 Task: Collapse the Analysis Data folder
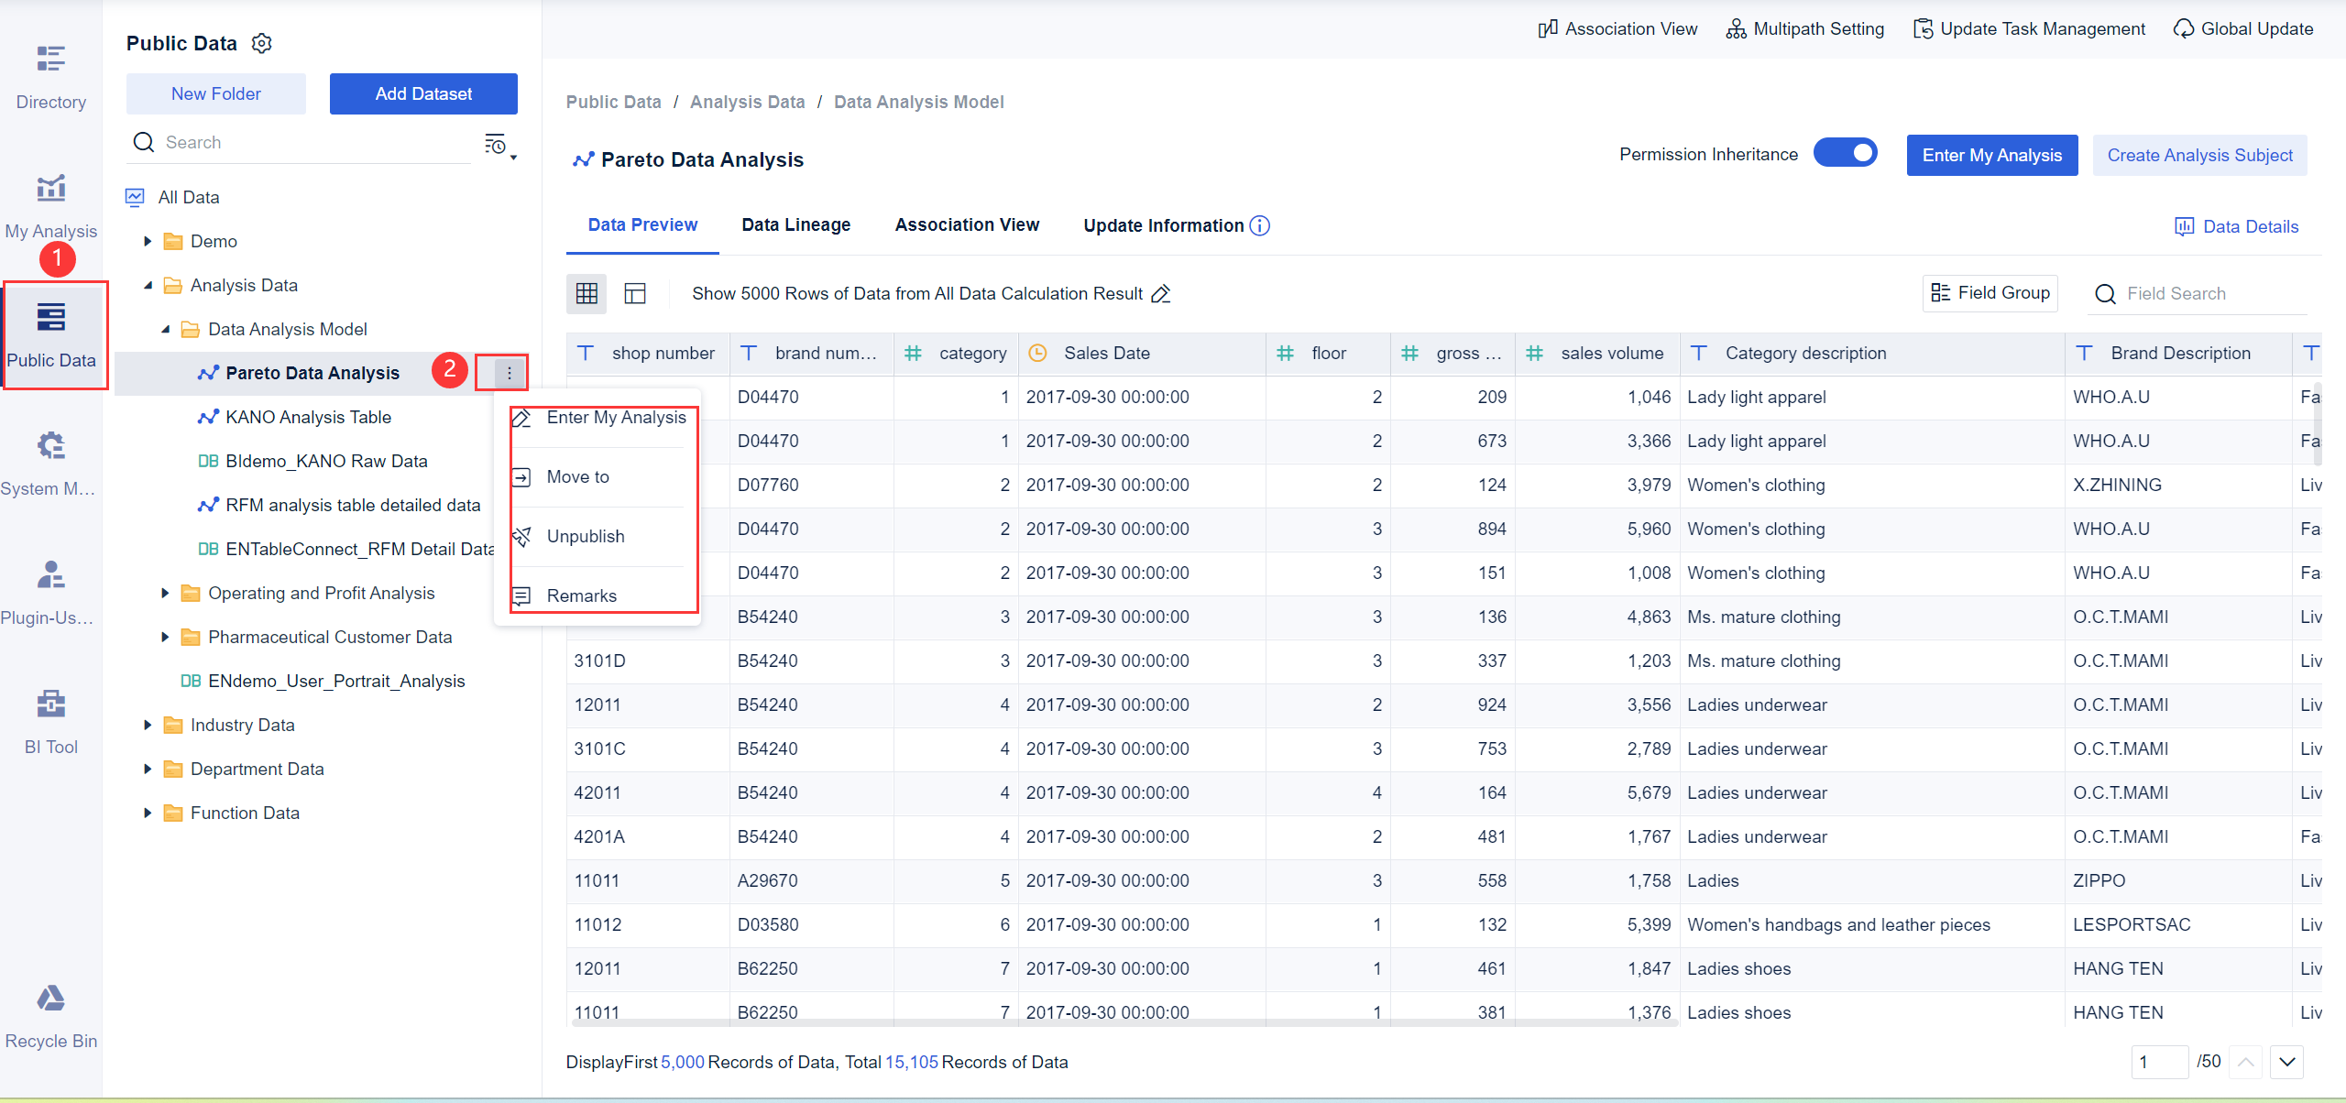pos(149,285)
